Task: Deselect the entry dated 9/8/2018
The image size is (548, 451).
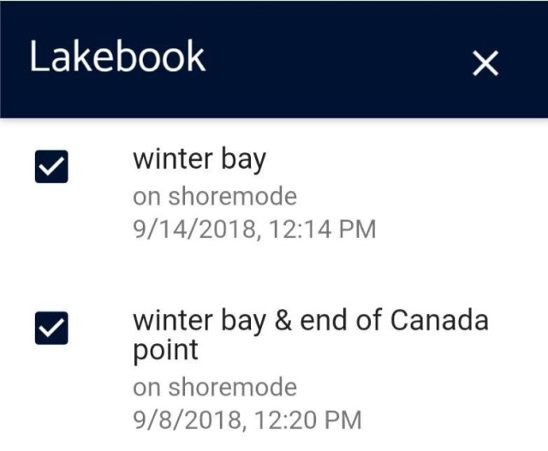Action: (x=51, y=327)
